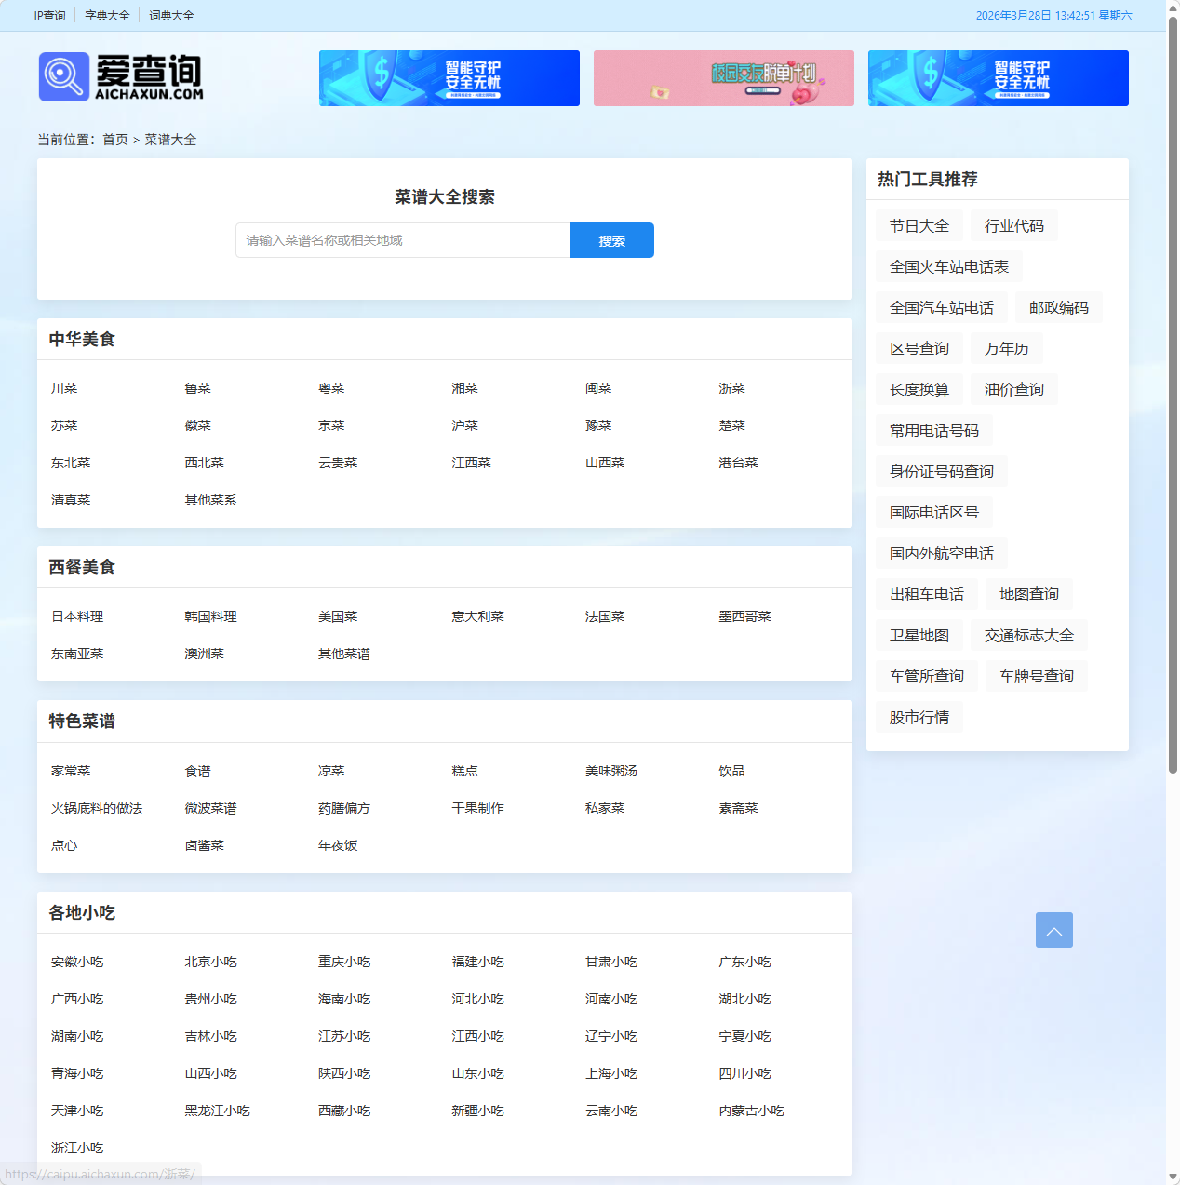Click 身份证号码查询 tool button
Image resolution: width=1180 pixels, height=1185 pixels.
[940, 471]
